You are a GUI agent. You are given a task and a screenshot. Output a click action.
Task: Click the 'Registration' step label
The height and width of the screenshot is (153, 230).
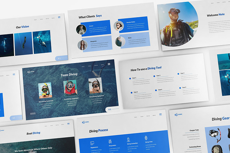[94, 147]
